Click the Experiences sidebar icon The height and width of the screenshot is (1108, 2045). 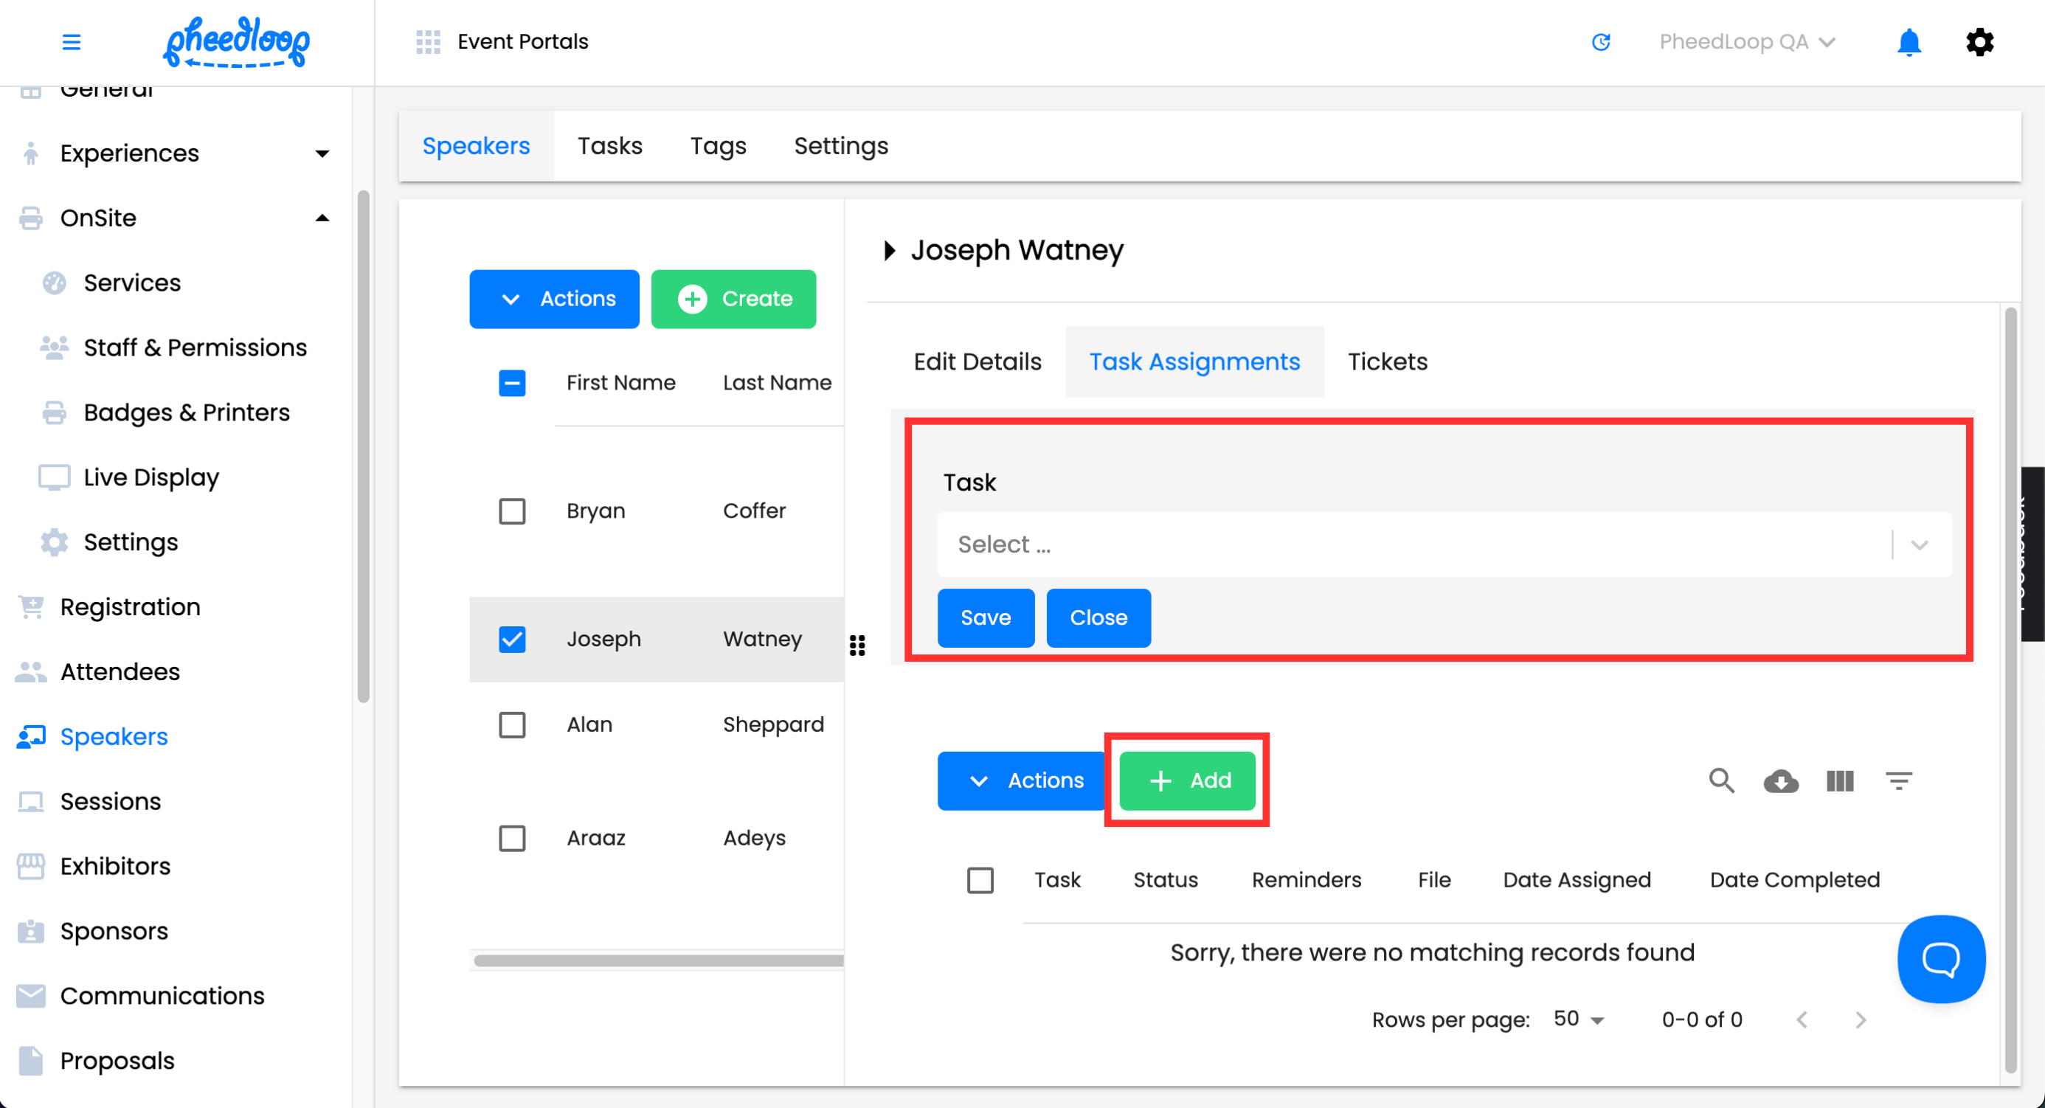point(30,153)
